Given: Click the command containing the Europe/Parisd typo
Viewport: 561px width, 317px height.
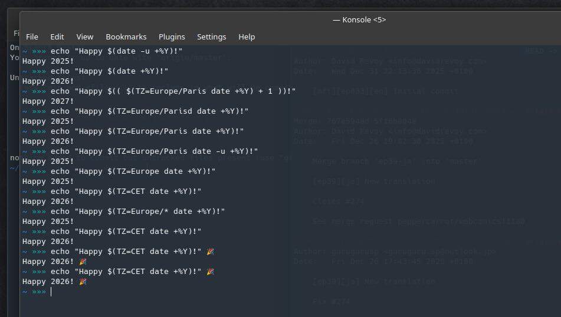Looking at the screenshot, I should point(149,111).
